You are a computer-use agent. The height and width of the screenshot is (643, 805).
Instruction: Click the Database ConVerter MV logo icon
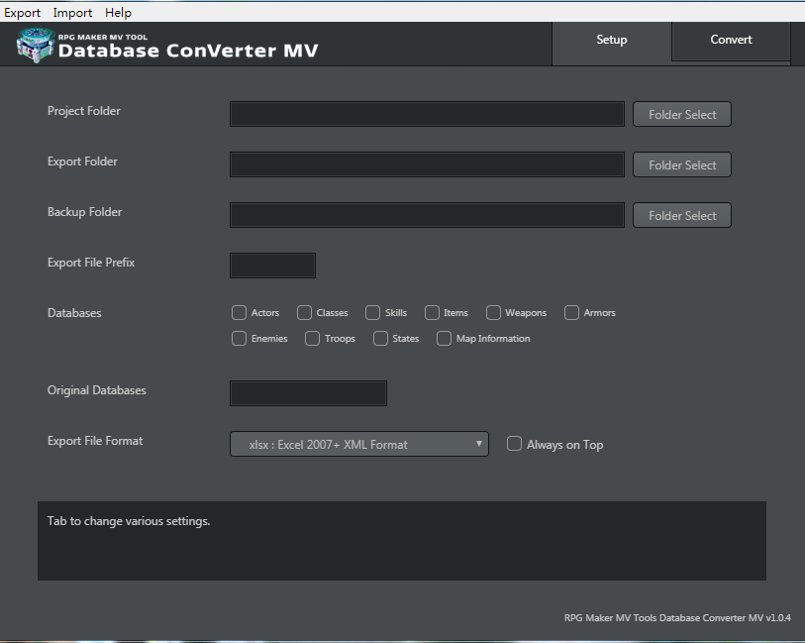(36, 46)
